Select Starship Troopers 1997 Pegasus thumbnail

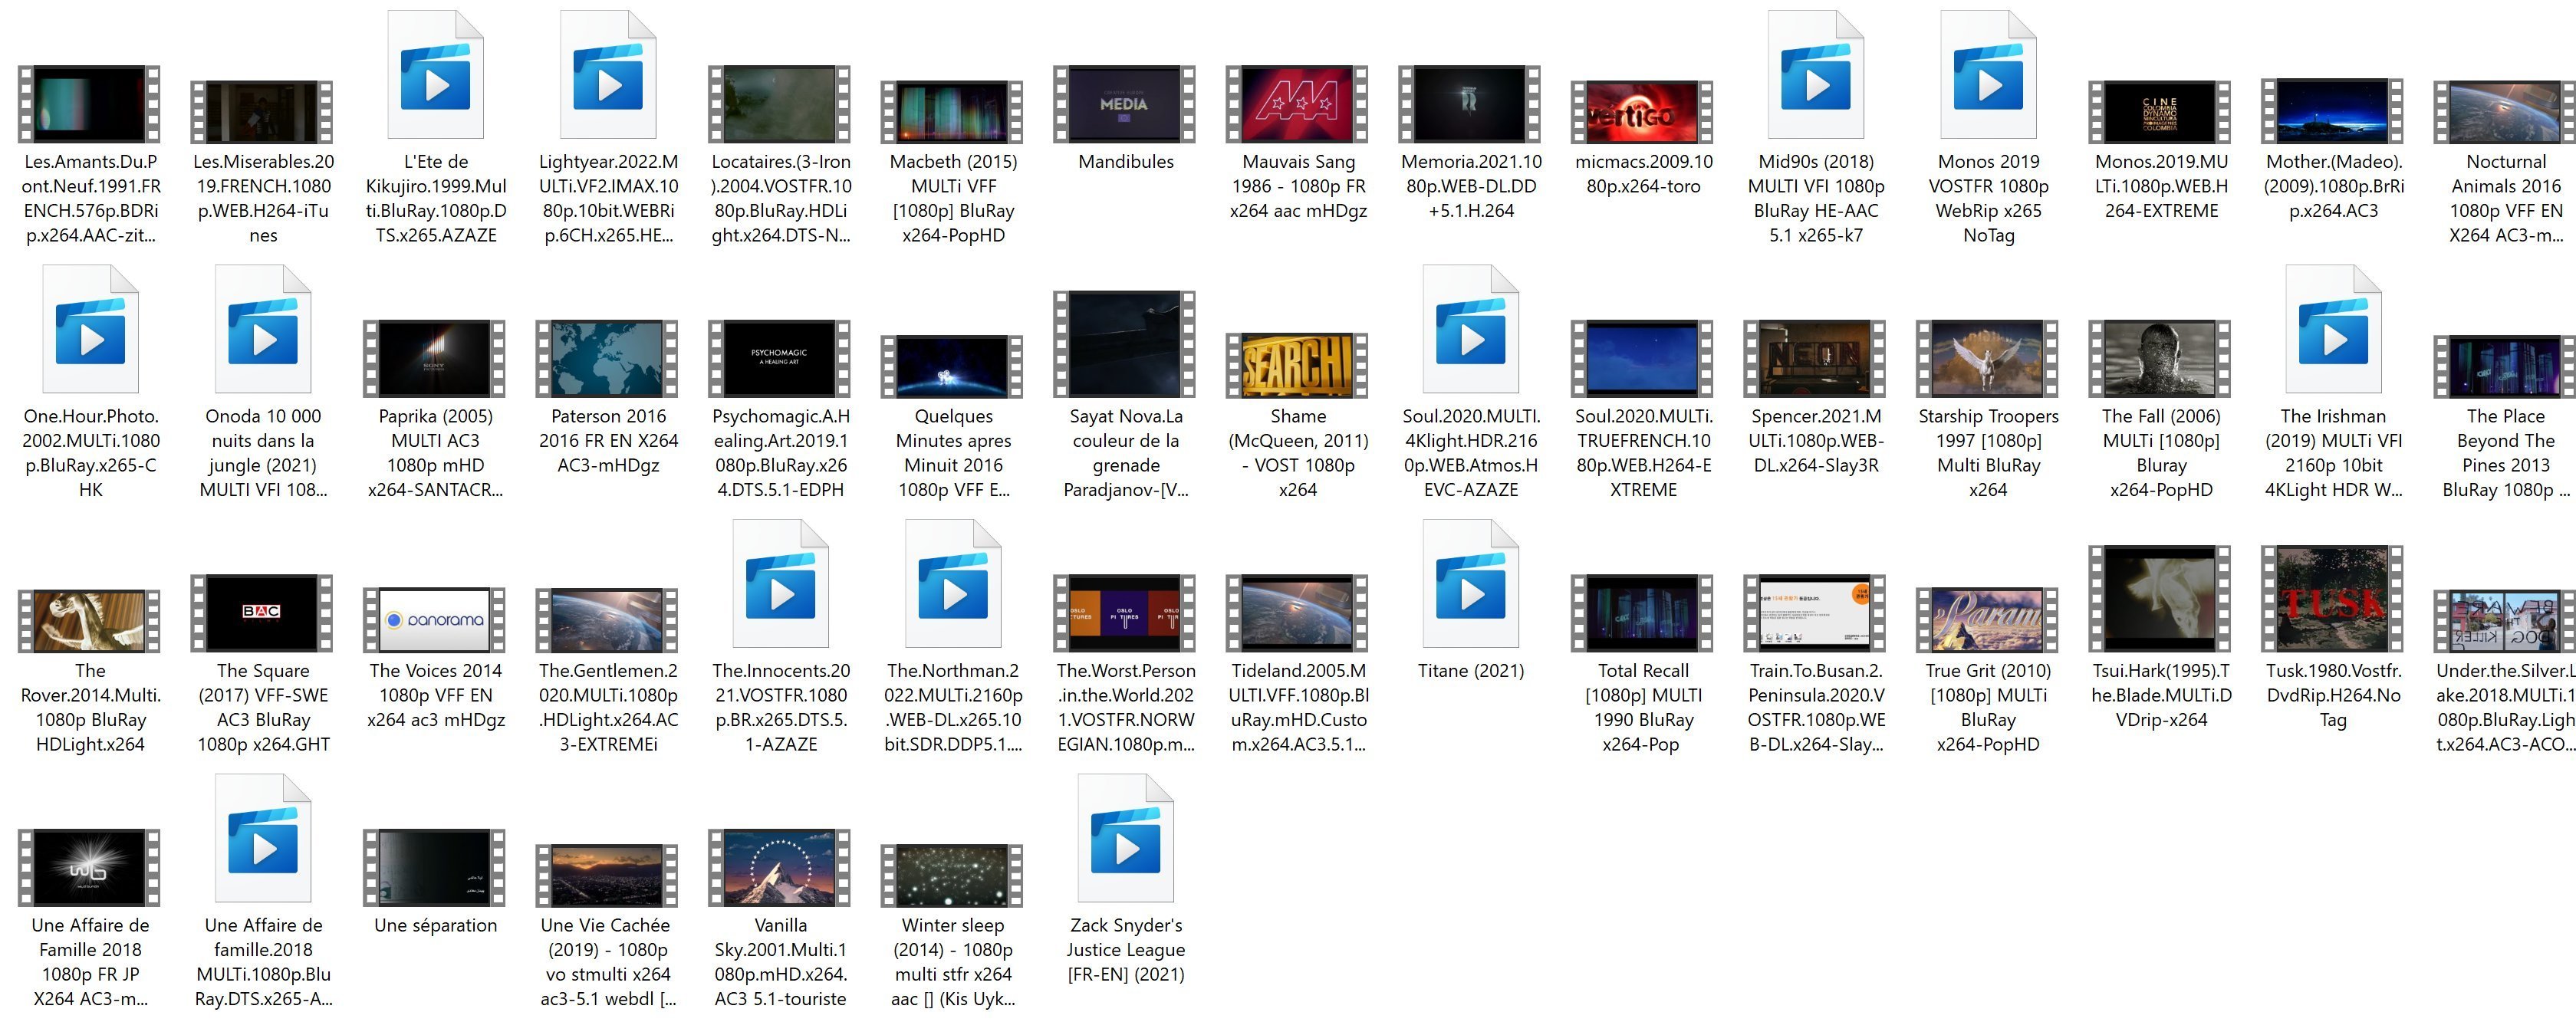pyautogui.click(x=1987, y=359)
